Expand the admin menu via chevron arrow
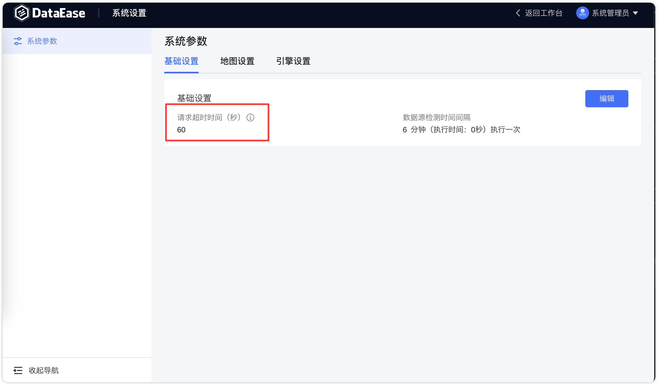658x385 pixels. pos(635,13)
